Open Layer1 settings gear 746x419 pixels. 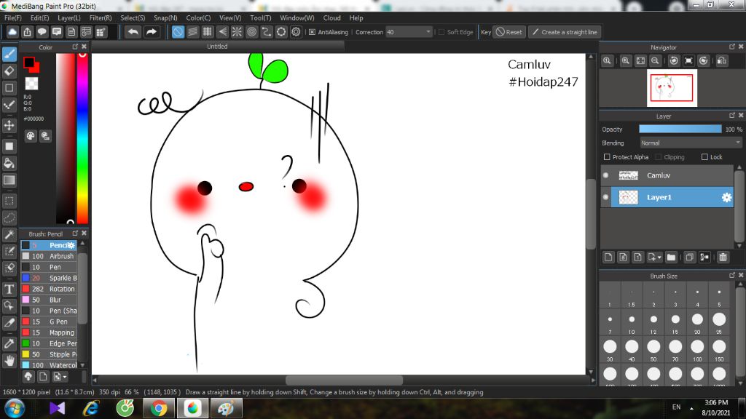click(x=726, y=198)
